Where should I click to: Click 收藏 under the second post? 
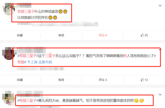click(x=20, y=80)
